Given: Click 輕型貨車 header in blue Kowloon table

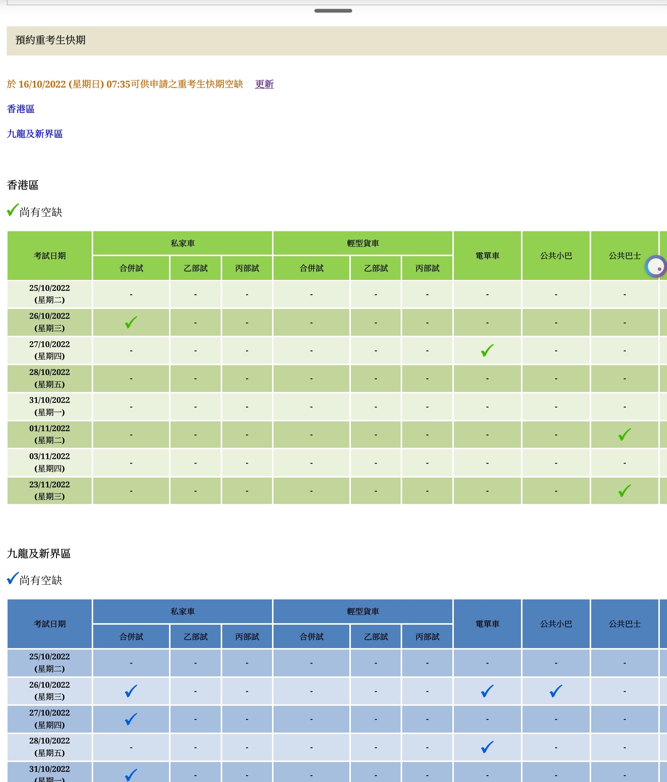Looking at the screenshot, I should pyautogui.click(x=363, y=611).
